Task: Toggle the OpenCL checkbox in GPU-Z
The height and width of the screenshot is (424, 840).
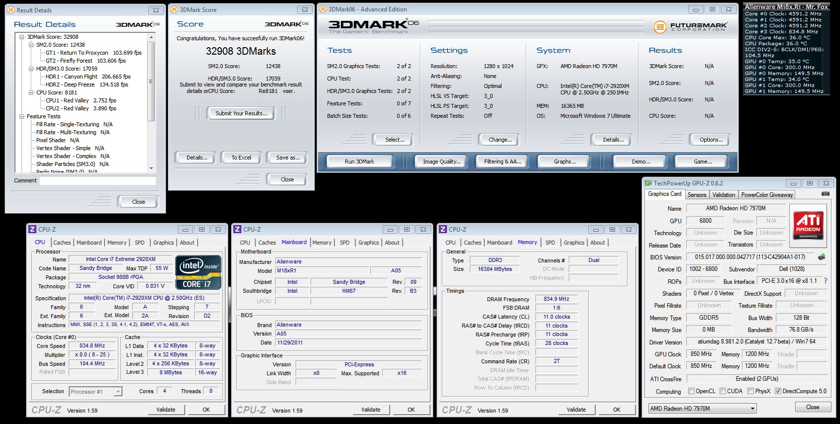Action: [691, 391]
